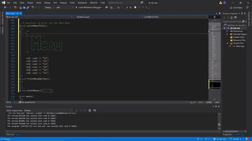Open the Debug configuration dropdown
The image size is (252, 141).
click(49, 7)
